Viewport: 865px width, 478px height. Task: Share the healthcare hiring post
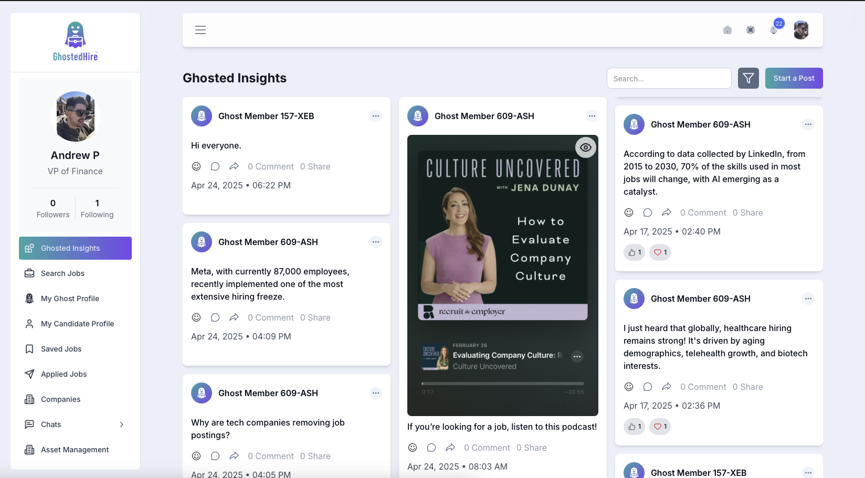667,387
